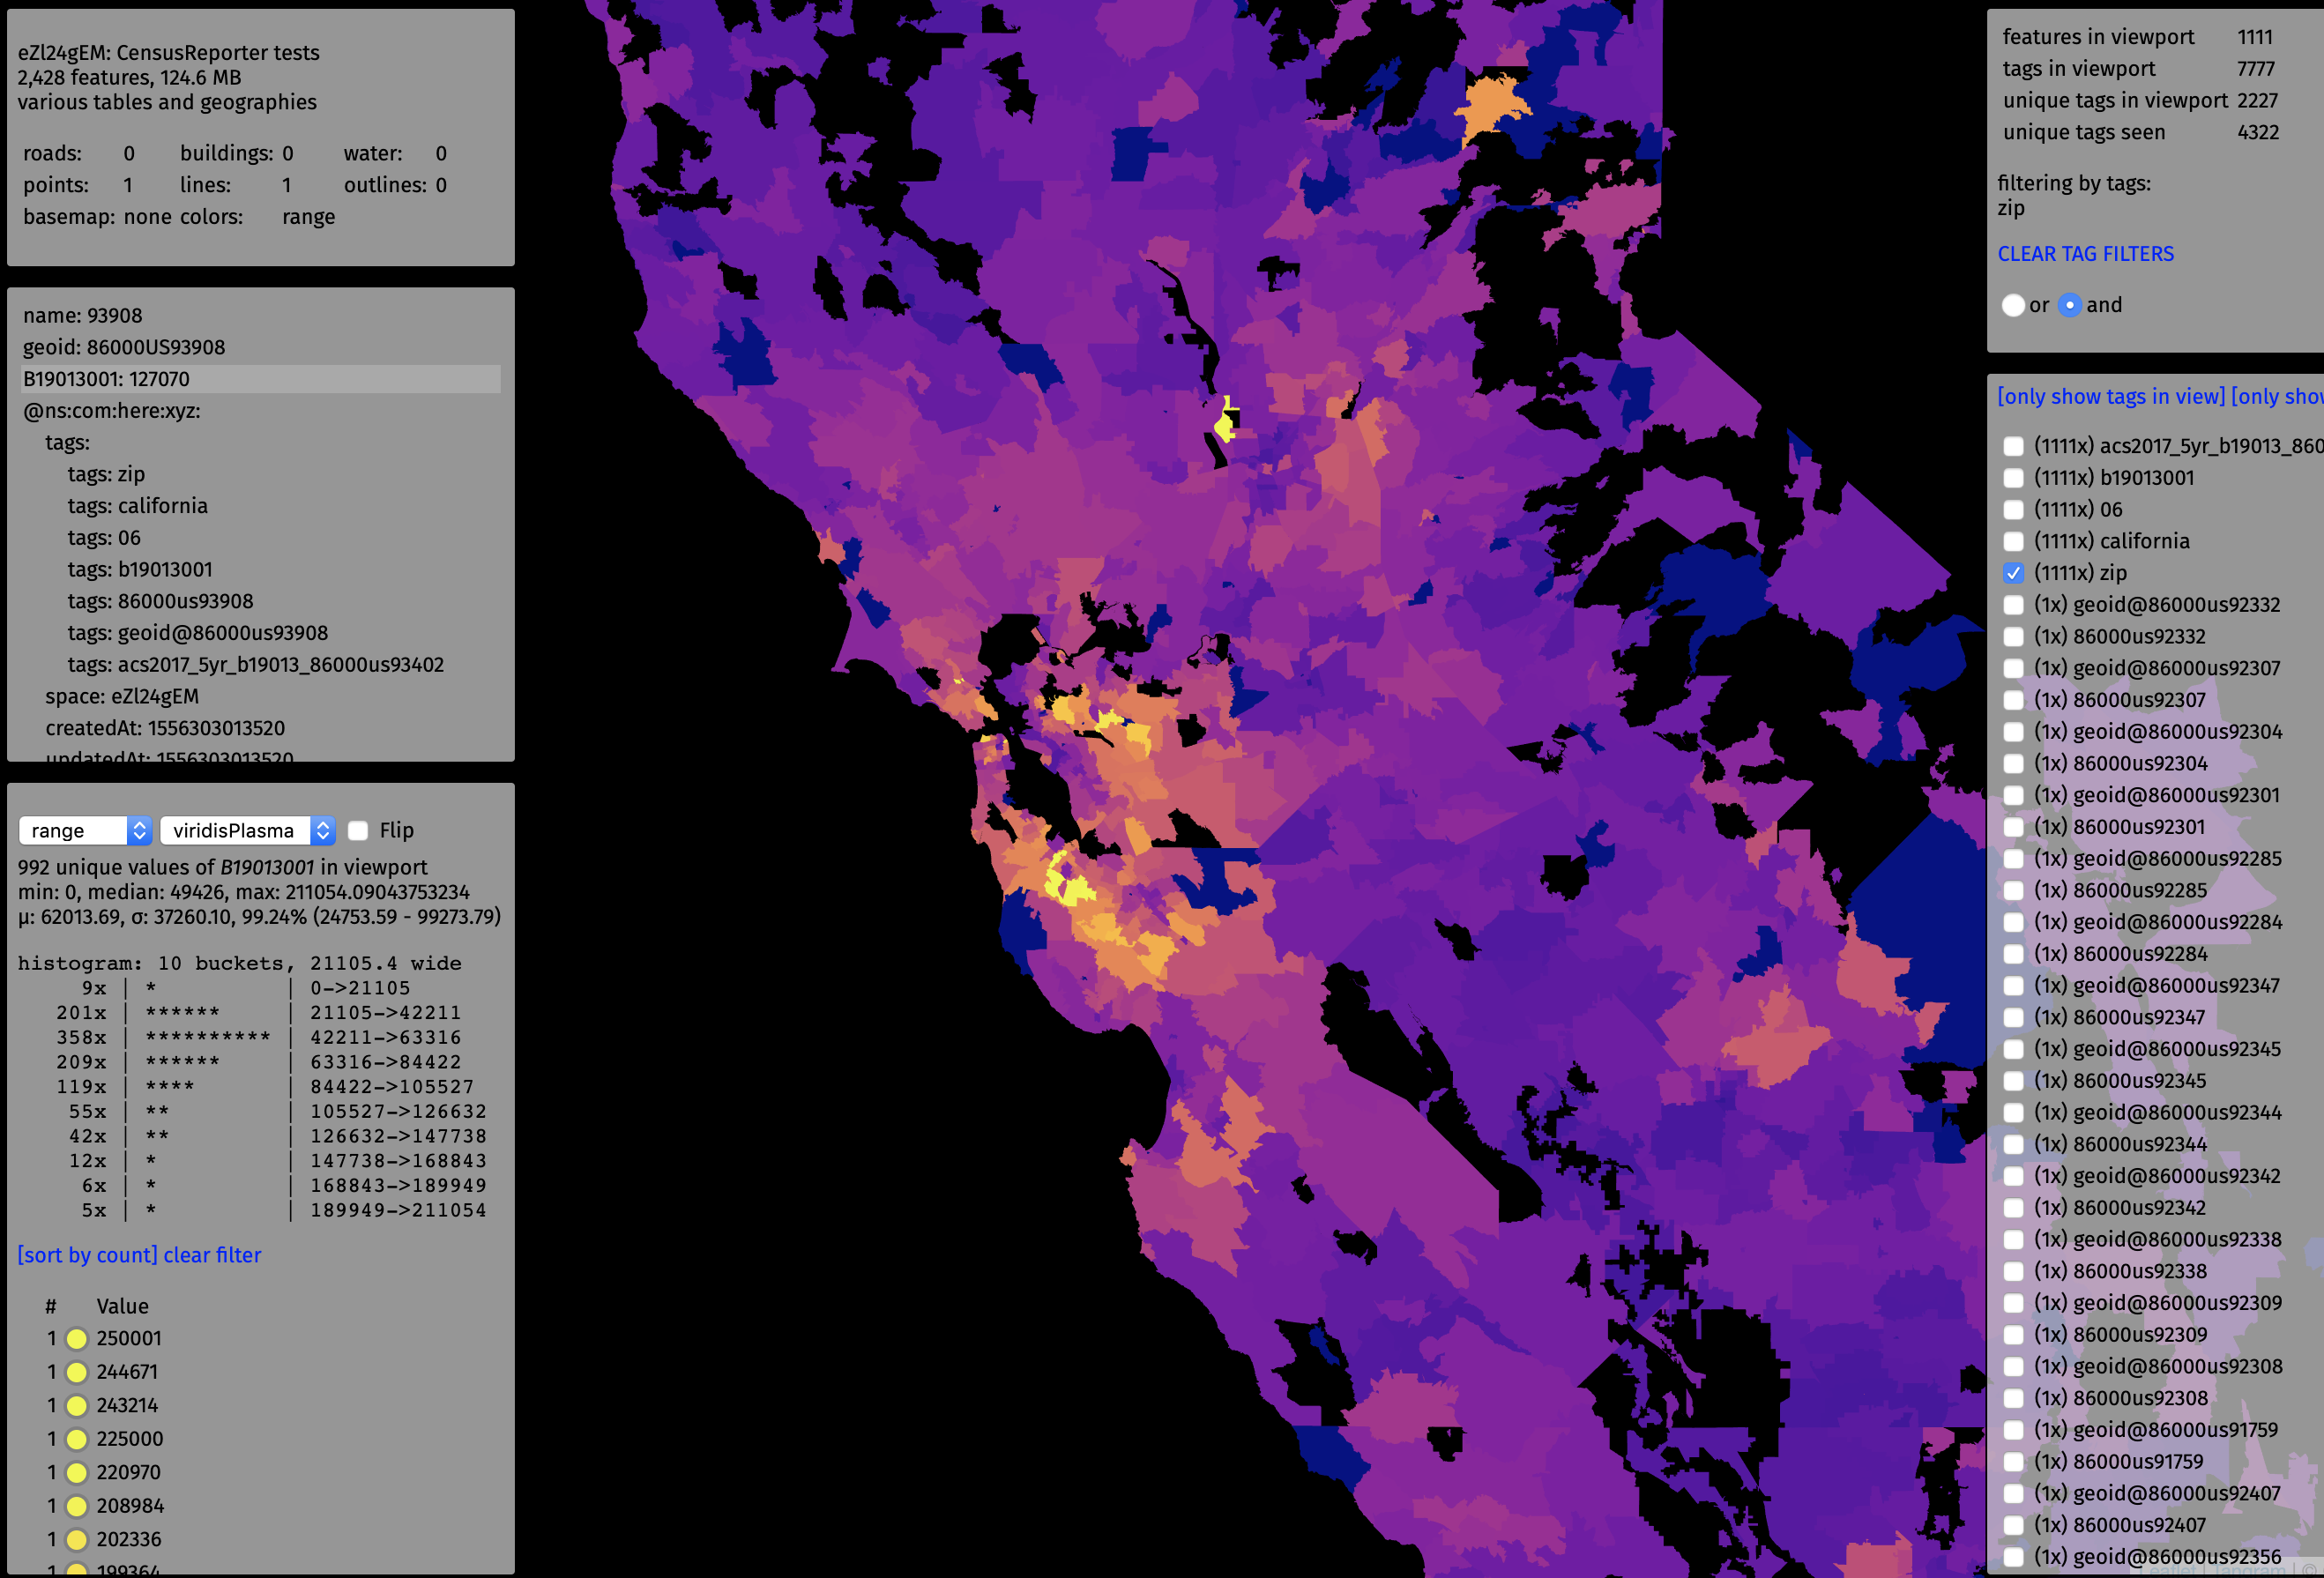Click the swatch next to value 225000

coord(77,1439)
